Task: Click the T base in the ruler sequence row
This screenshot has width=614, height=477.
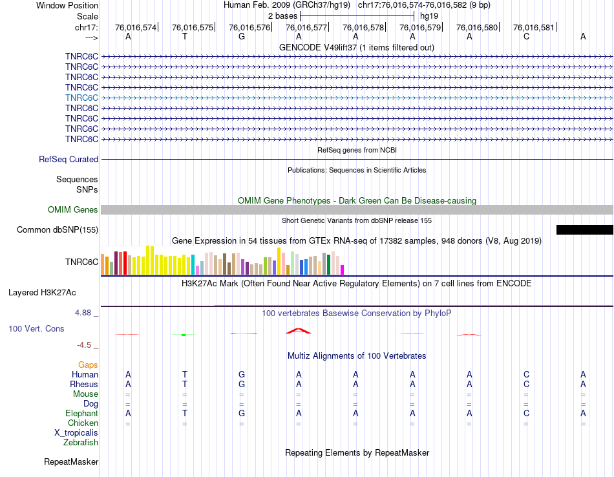Action: [185, 36]
